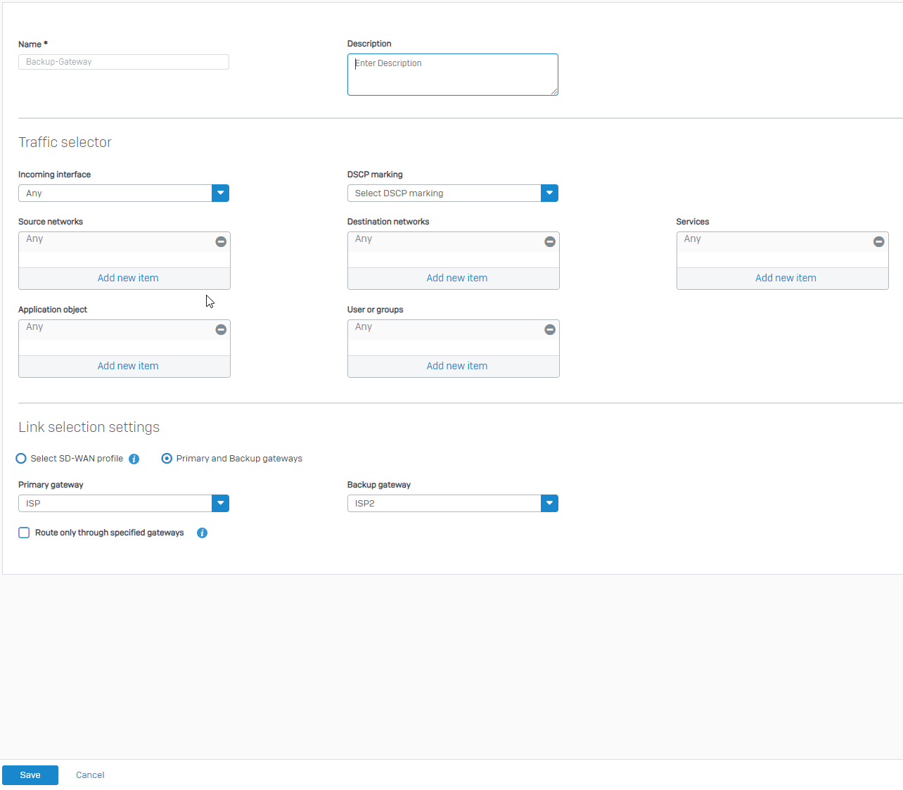This screenshot has height=790, width=903.
Task: Show info for Route only through specified gateways
Action: [202, 533]
